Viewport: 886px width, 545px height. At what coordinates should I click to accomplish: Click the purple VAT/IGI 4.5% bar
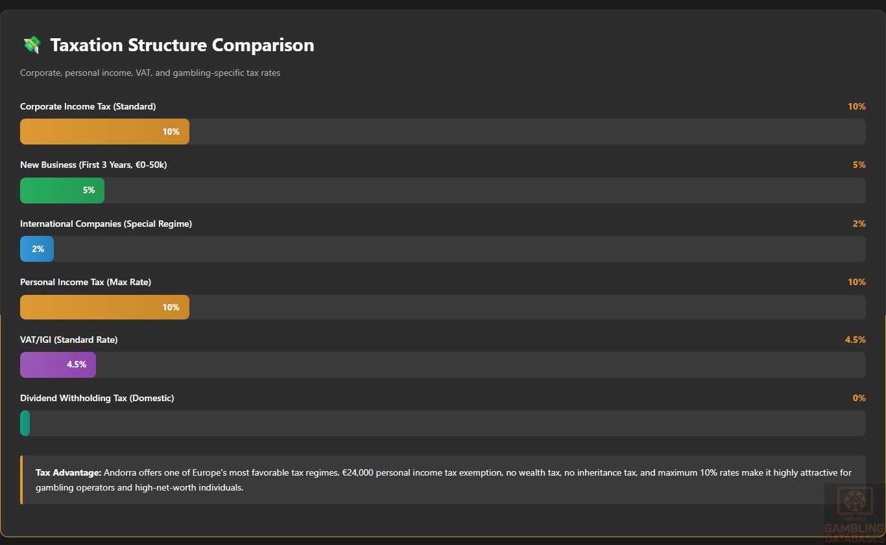click(58, 365)
